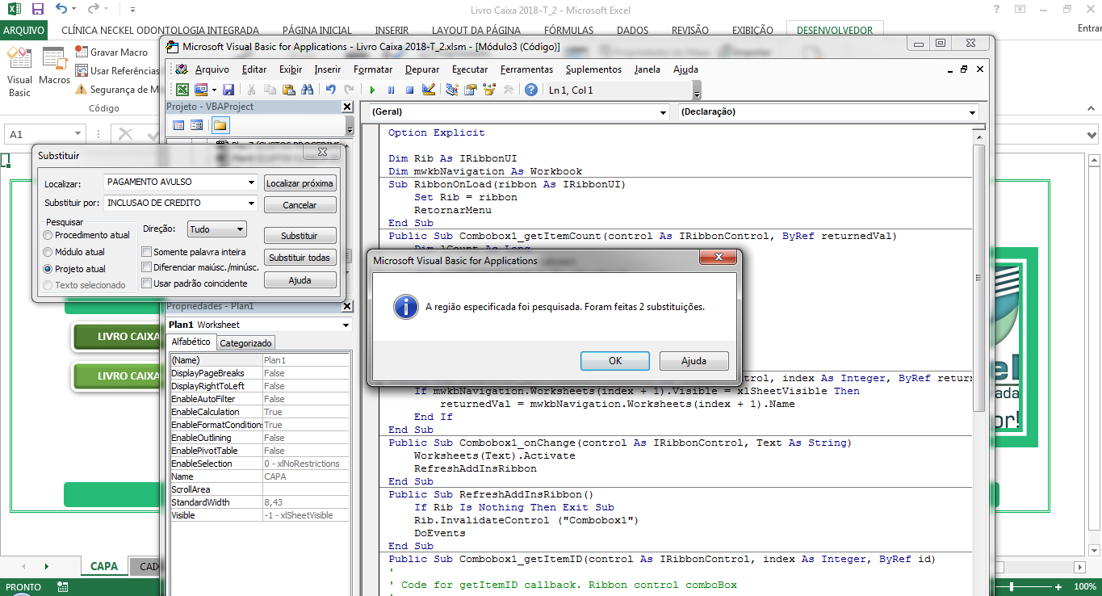The height and width of the screenshot is (596, 1102).
Task: Click Ajuda in the message box
Action: (x=694, y=361)
